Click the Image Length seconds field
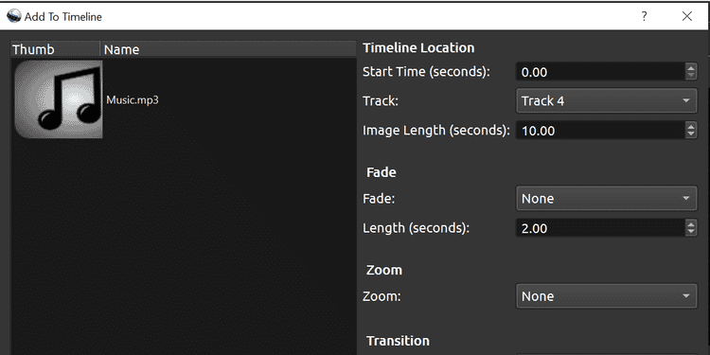710x355 pixels. tap(600, 131)
